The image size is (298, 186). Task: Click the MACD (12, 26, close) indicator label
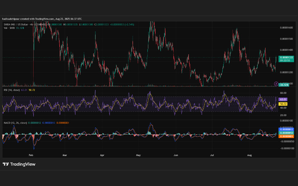tap(15, 123)
